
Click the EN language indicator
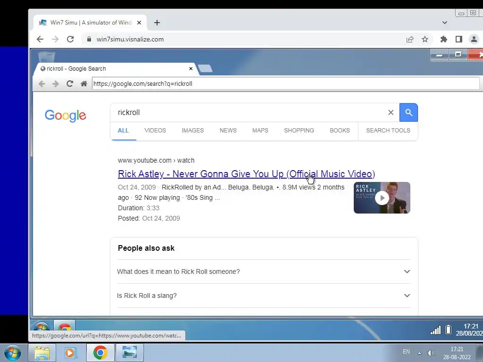[406, 352]
